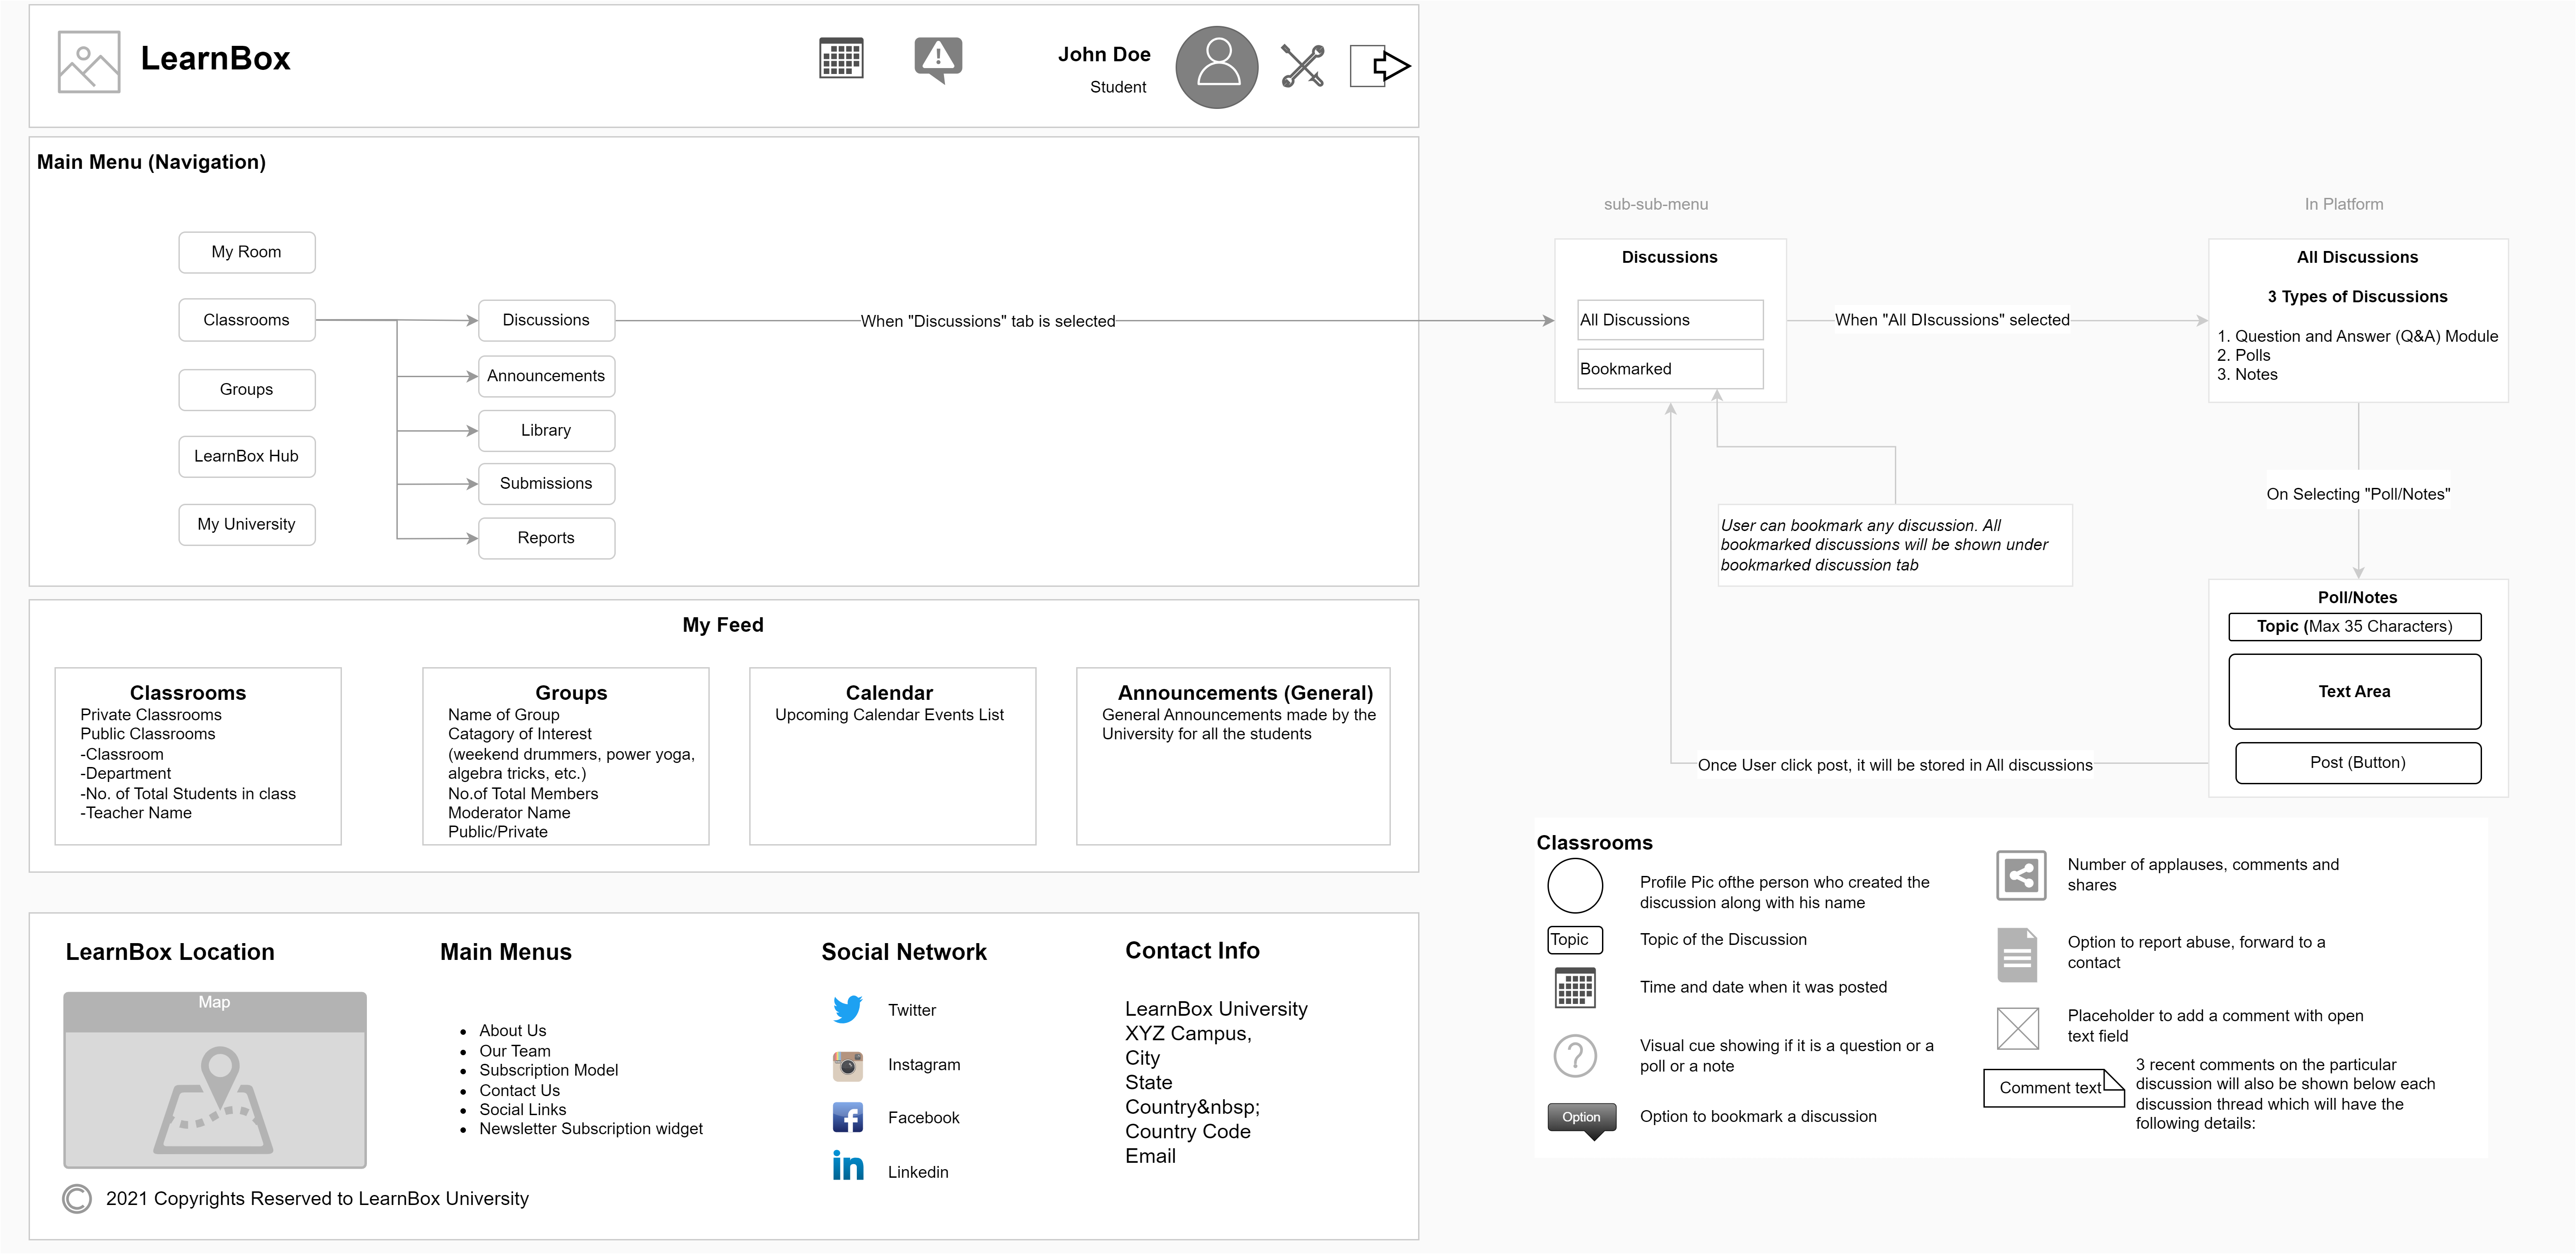Select the All Discussions tab
The width and height of the screenshot is (2576, 1254).
pyautogui.click(x=1669, y=320)
